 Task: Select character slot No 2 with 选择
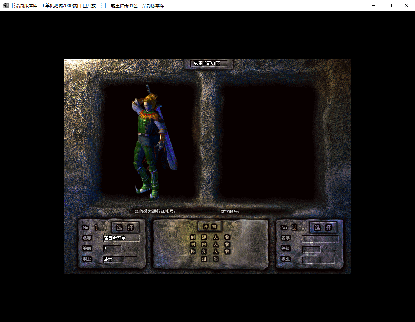pos(323,227)
